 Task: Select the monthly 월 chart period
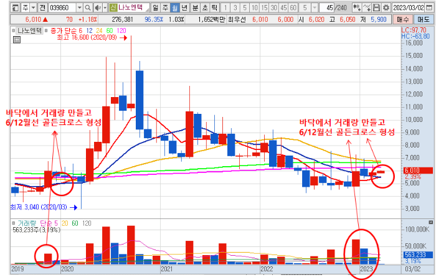pyautogui.click(x=174, y=7)
